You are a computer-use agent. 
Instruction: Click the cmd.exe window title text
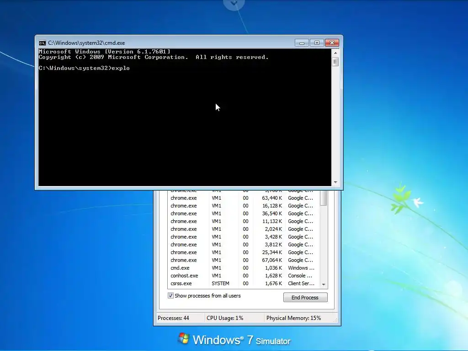click(x=86, y=43)
